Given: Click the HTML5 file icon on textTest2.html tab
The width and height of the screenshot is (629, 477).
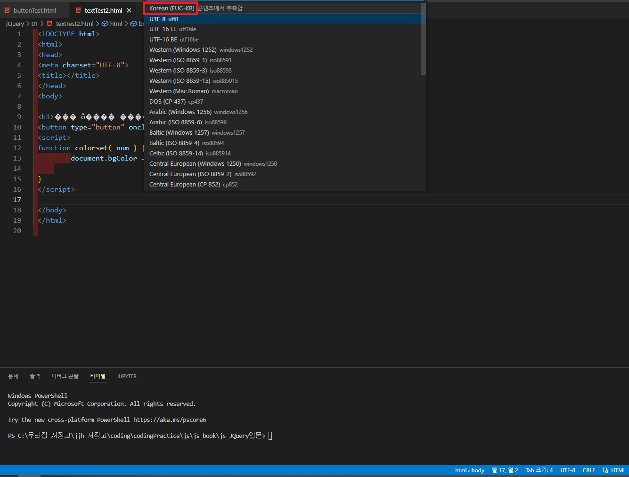Looking at the screenshot, I should 78,10.
